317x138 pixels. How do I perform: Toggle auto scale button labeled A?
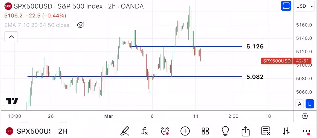(x=300, y=104)
